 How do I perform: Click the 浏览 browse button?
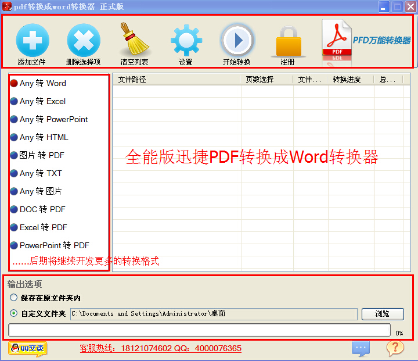[x=383, y=314]
